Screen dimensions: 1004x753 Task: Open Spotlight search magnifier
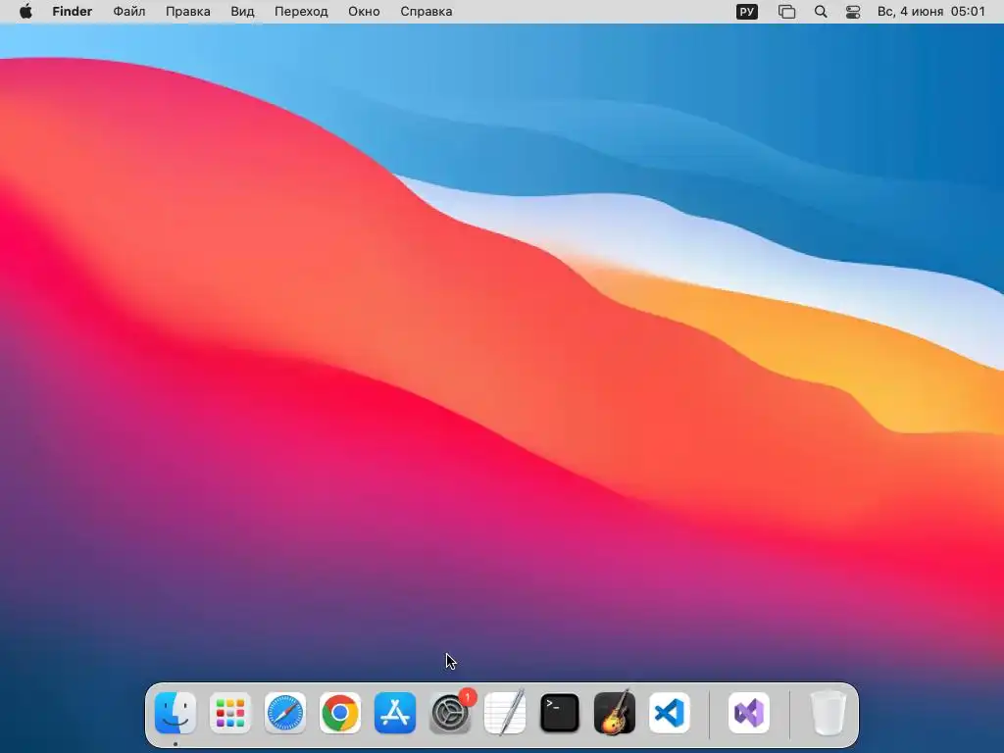point(821,12)
